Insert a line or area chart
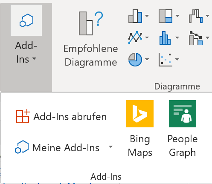The width and height of the screenshot is (212, 184). (135, 37)
